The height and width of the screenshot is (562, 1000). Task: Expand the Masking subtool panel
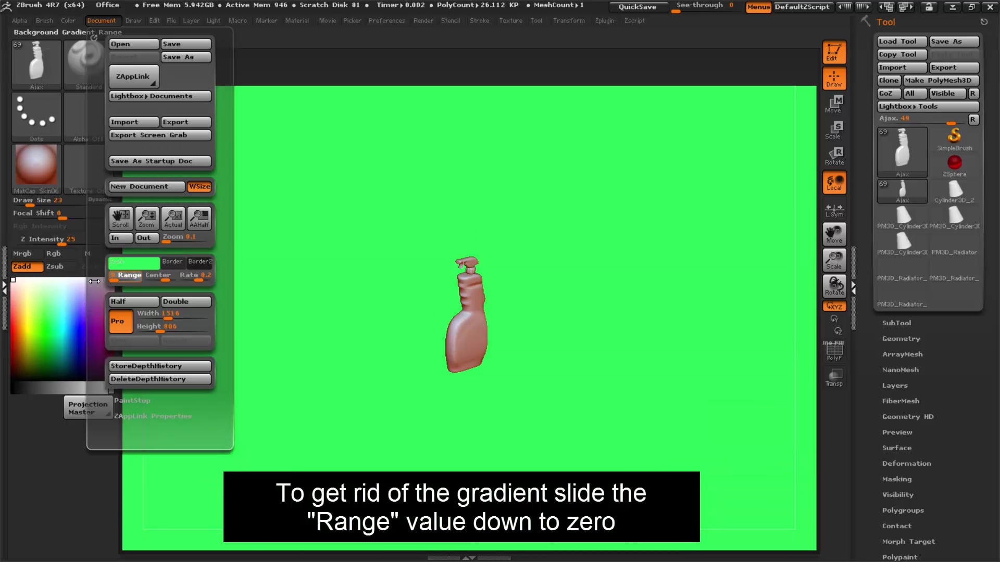pos(896,478)
